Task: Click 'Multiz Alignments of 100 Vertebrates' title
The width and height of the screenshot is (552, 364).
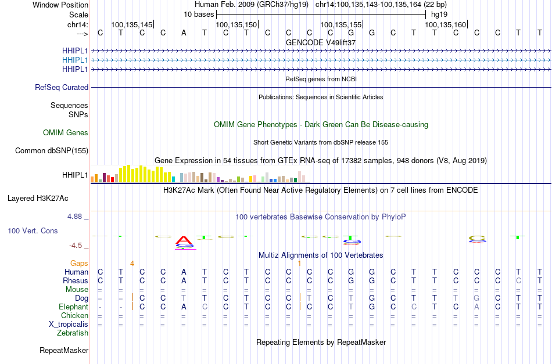Action: point(321,255)
